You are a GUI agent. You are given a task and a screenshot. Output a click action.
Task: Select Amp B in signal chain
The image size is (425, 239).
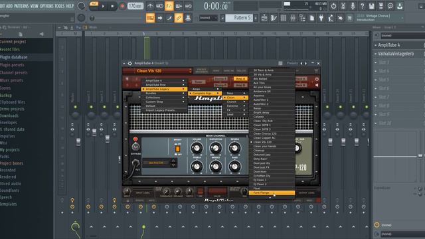point(240,85)
